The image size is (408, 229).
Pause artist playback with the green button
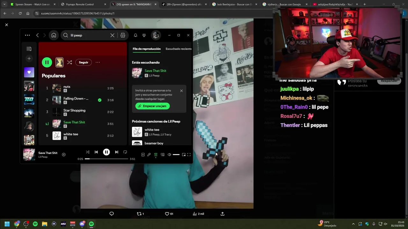click(x=47, y=62)
